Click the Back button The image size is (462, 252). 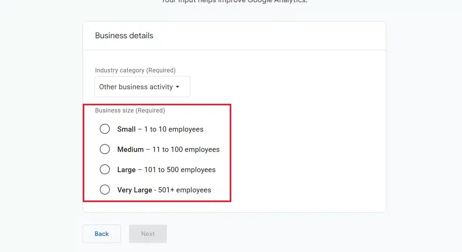[x=102, y=234]
